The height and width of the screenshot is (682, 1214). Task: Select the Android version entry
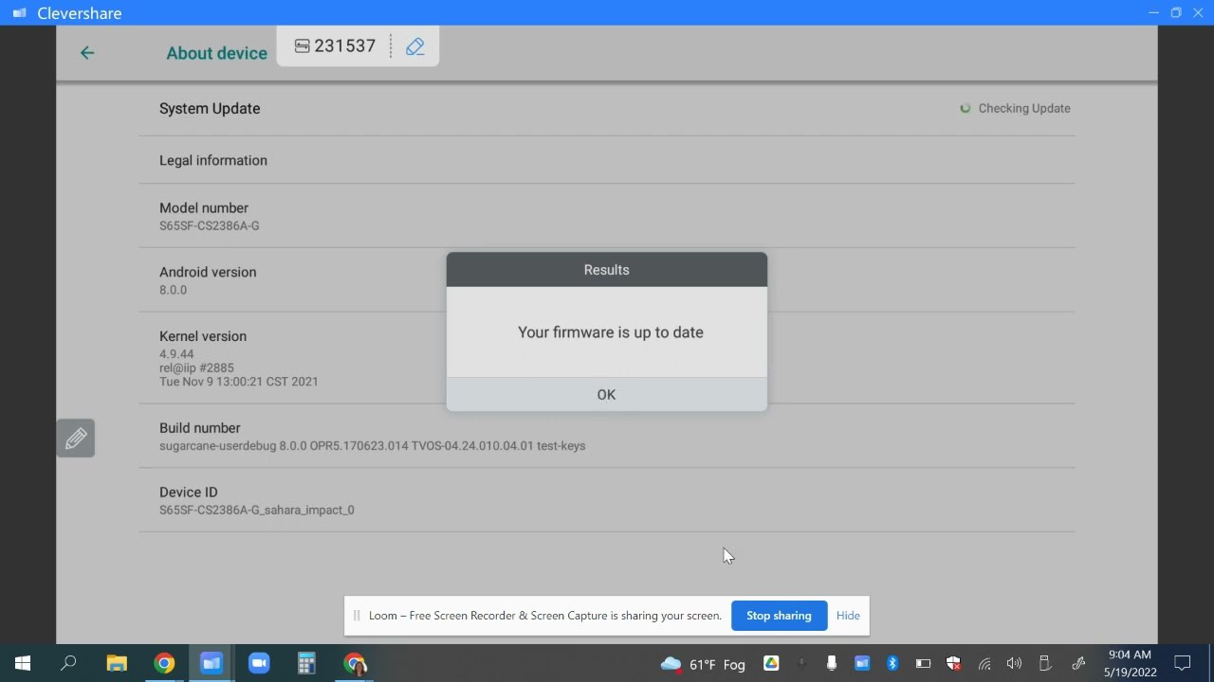607,280
